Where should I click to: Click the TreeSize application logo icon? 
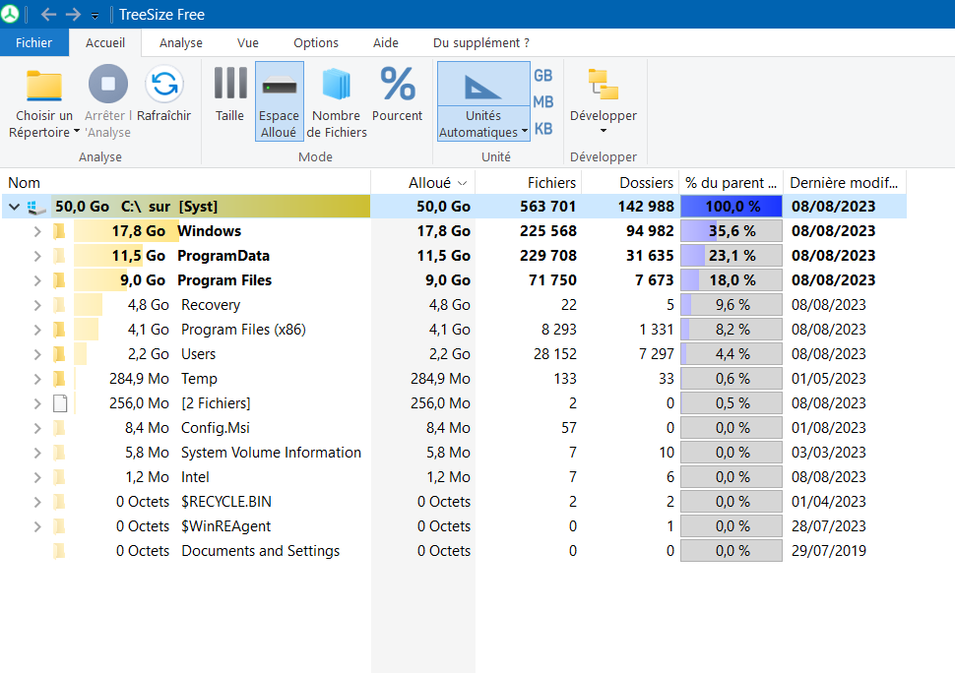click(10, 14)
